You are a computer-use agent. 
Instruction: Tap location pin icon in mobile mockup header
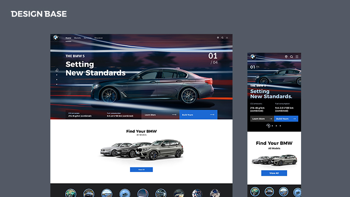click(286, 57)
